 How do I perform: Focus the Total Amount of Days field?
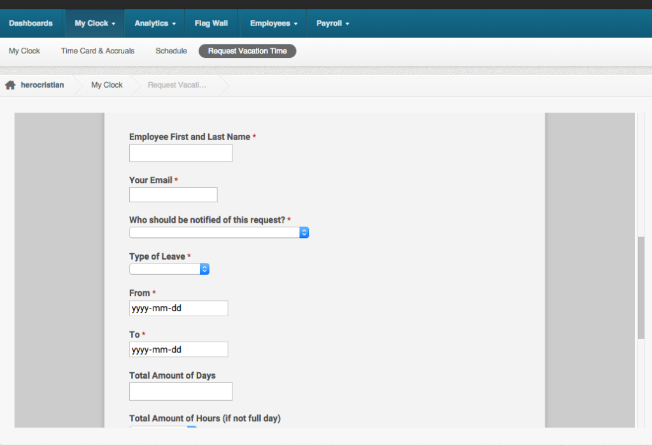(181, 391)
